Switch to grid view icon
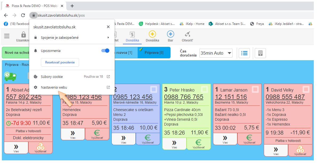Screen dimensions: 317x163 click(x=260, y=53)
